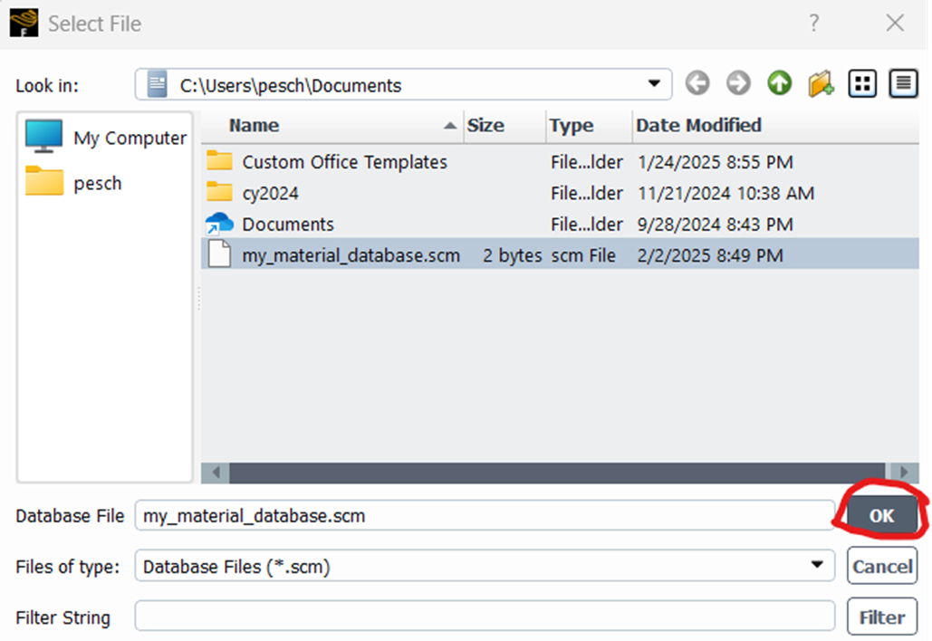Click the Fluent logo in the title bar
Image resolution: width=932 pixels, height=641 pixels.
[22, 22]
